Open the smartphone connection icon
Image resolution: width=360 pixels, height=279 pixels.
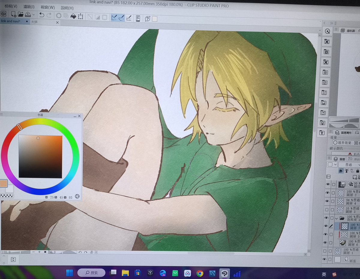tap(138, 18)
